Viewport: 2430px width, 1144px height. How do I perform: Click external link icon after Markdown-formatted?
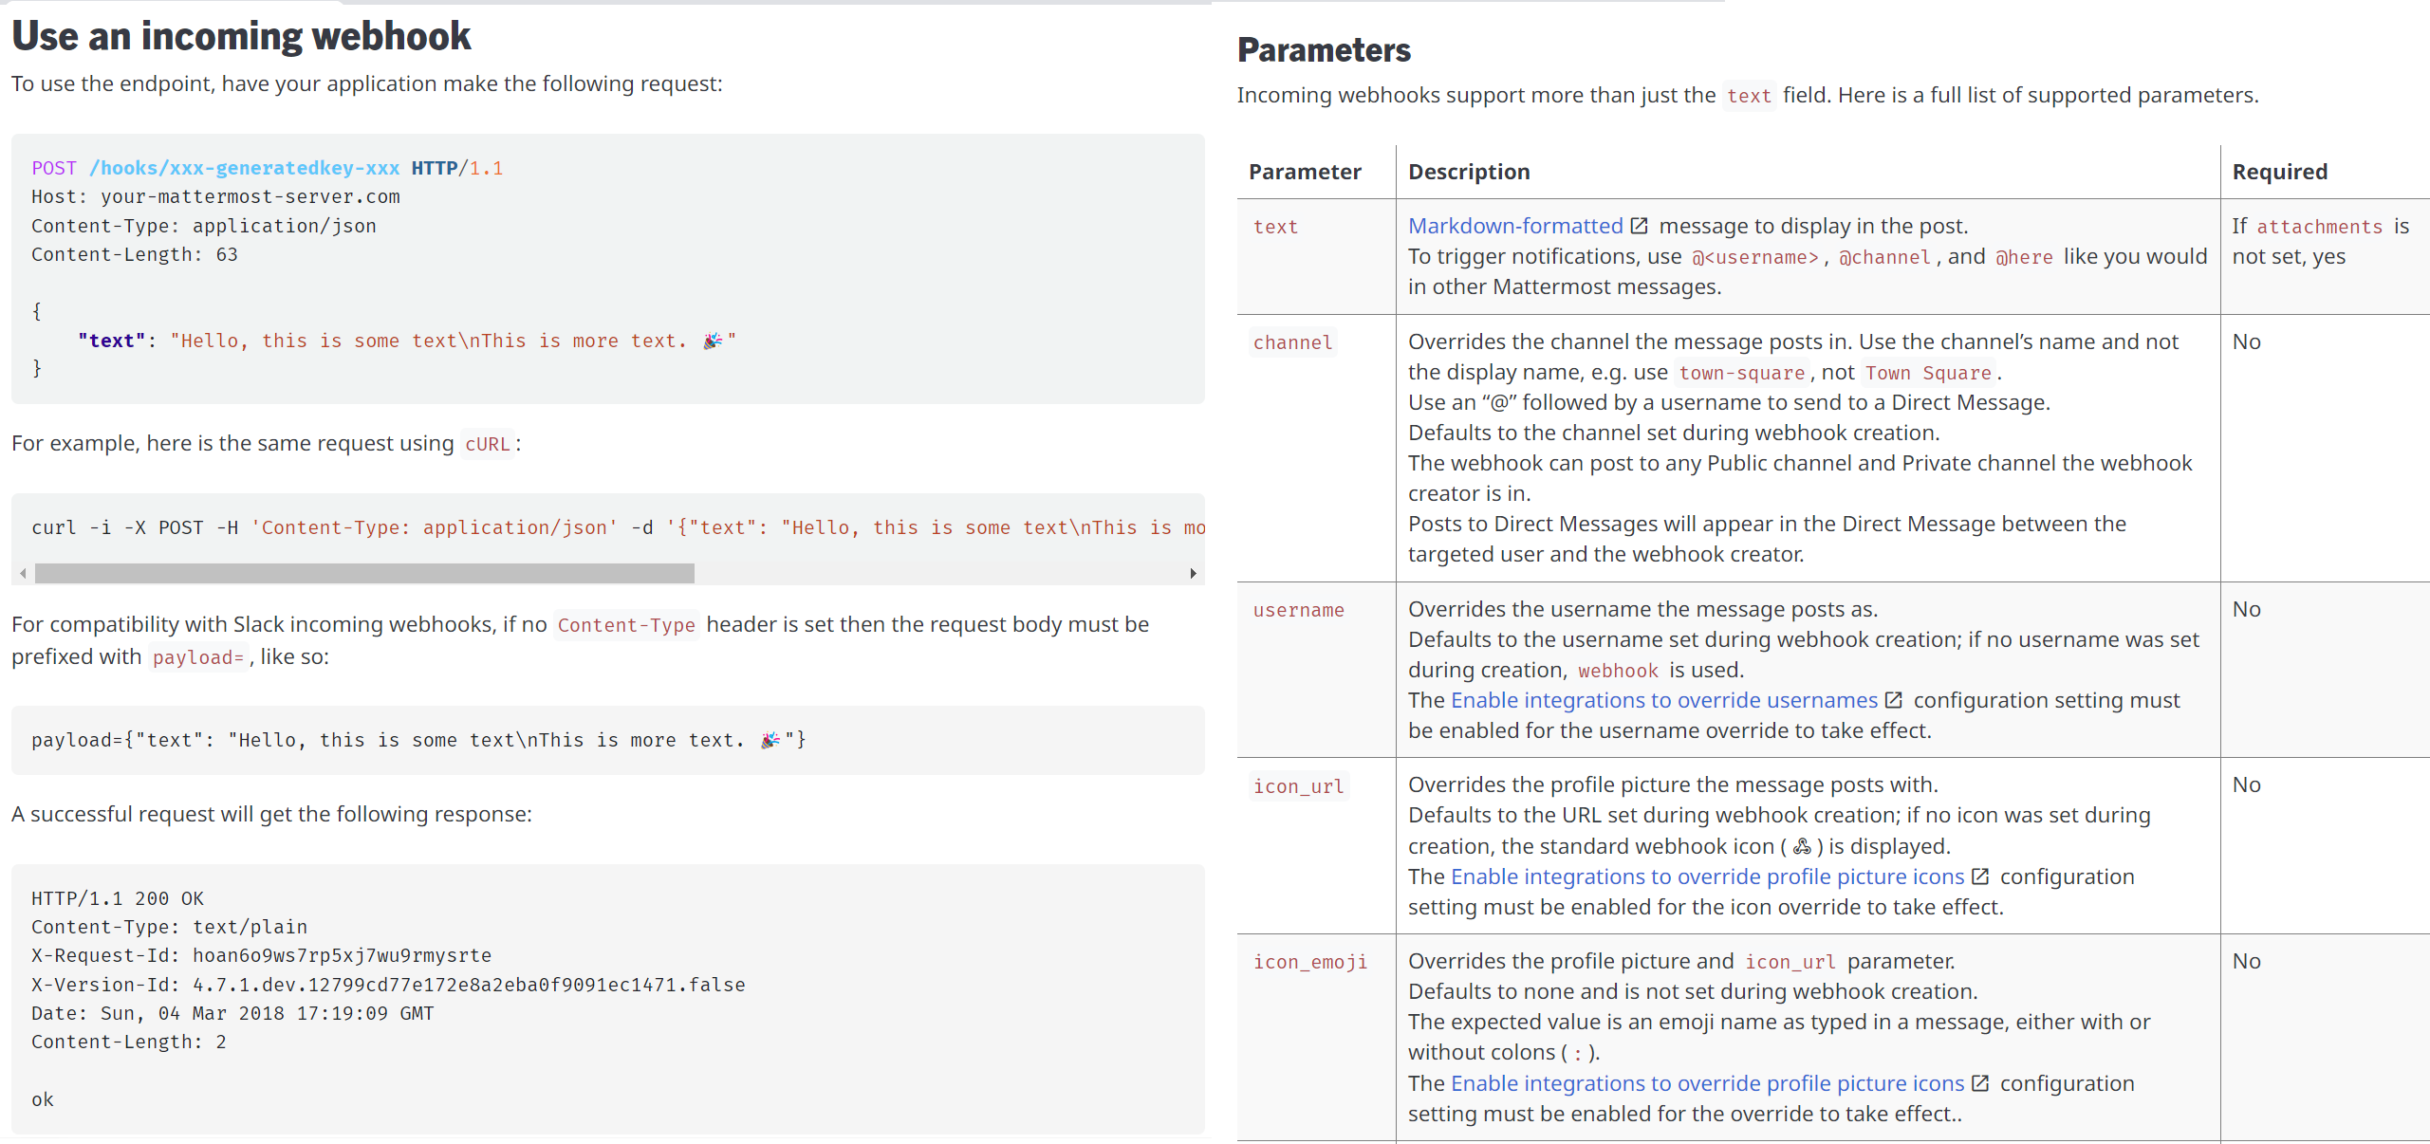tap(1639, 226)
